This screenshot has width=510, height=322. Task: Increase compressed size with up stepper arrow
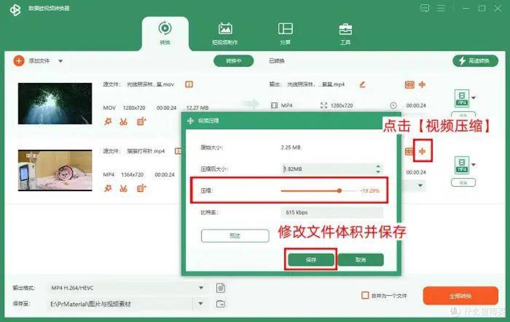[x=378, y=166]
